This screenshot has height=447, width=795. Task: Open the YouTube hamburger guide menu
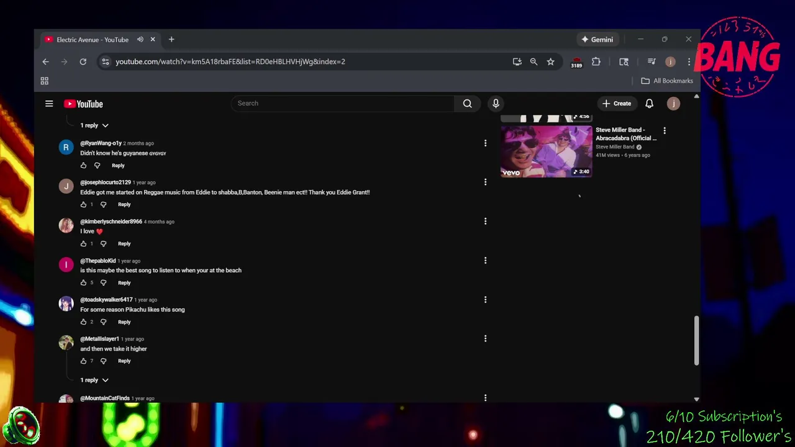point(49,104)
